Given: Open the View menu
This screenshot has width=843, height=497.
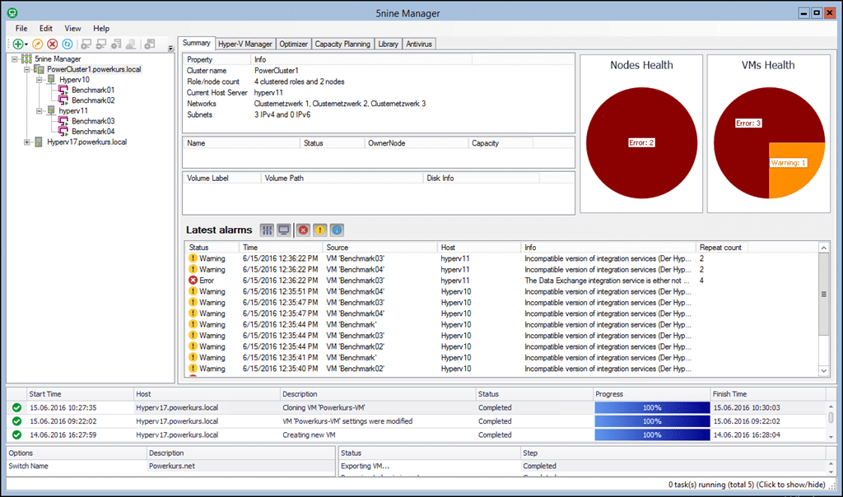Looking at the screenshot, I should click(x=72, y=29).
